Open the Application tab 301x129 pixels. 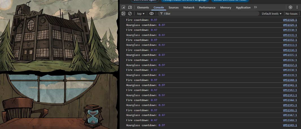243,7
